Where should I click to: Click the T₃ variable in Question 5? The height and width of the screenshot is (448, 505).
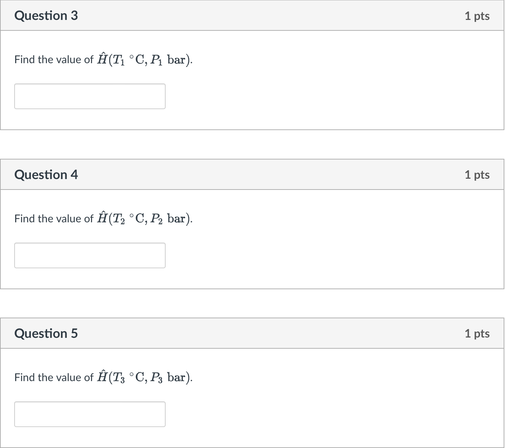[118, 378]
